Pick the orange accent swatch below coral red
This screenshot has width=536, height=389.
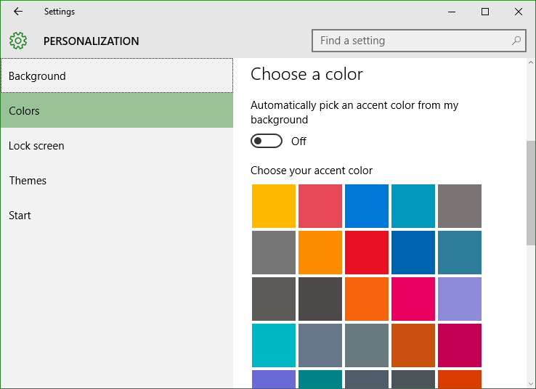click(320, 253)
